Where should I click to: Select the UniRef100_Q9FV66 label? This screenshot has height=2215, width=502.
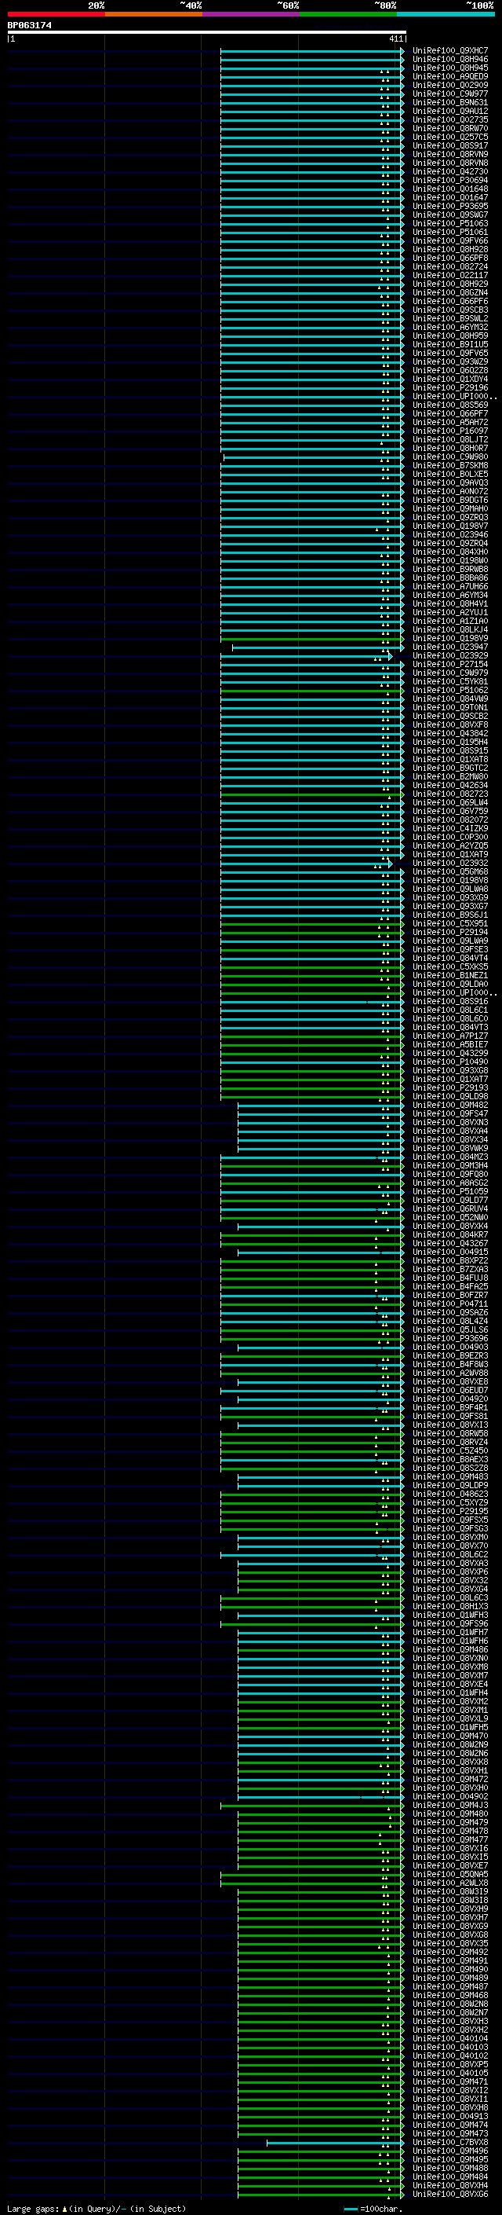450,240
